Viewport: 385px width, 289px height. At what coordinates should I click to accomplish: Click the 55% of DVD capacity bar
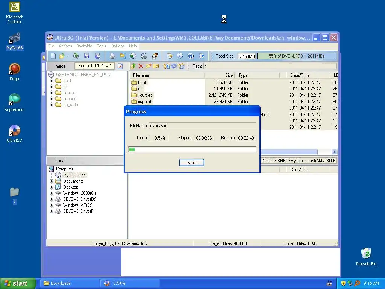pos(297,56)
